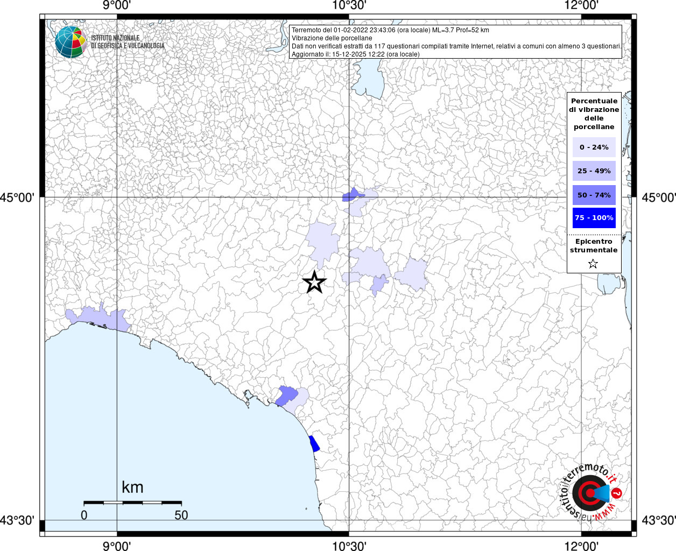
Task: Click the 50 - 74% legend swatch
Action: [x=594, y=195]
